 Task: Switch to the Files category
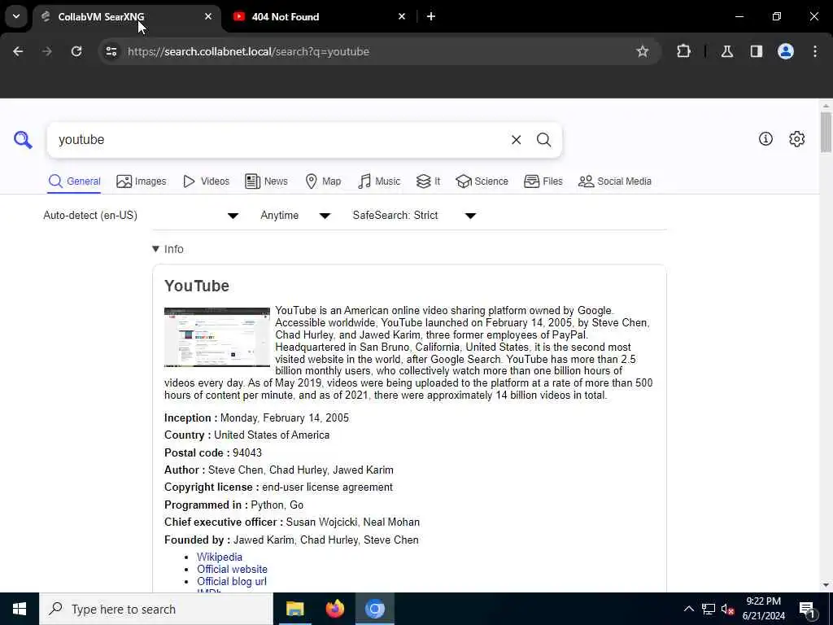543,181
